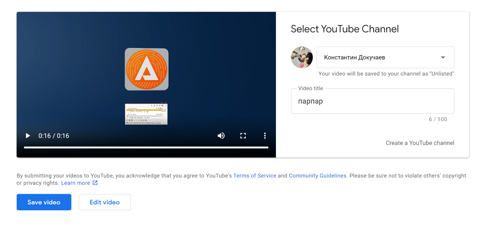This screenshot has height=229, width=477.
Task: Enter fullscreen video mode
Action: click(243, 136)
